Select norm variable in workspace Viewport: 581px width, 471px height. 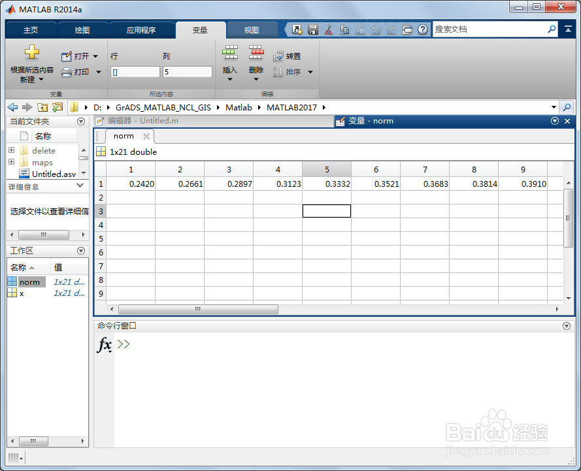[48, 282]
